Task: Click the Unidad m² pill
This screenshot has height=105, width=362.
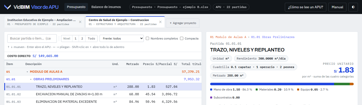Action: [221, 58]
